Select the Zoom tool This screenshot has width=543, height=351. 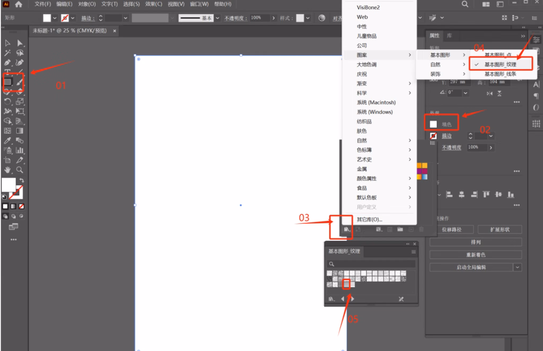pos(20,170)
